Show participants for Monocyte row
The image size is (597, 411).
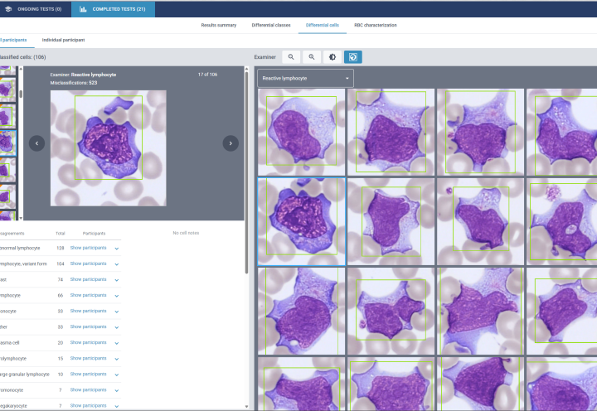tap(88, 311)
